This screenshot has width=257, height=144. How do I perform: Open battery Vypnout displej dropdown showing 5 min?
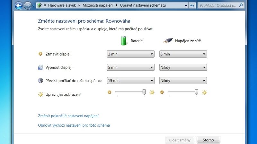131,67
